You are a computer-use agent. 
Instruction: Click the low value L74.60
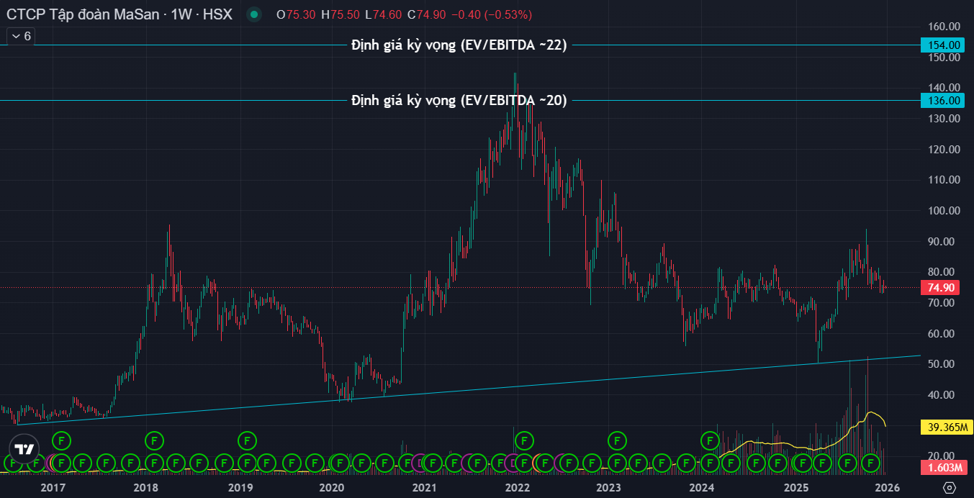pos(384,14)
